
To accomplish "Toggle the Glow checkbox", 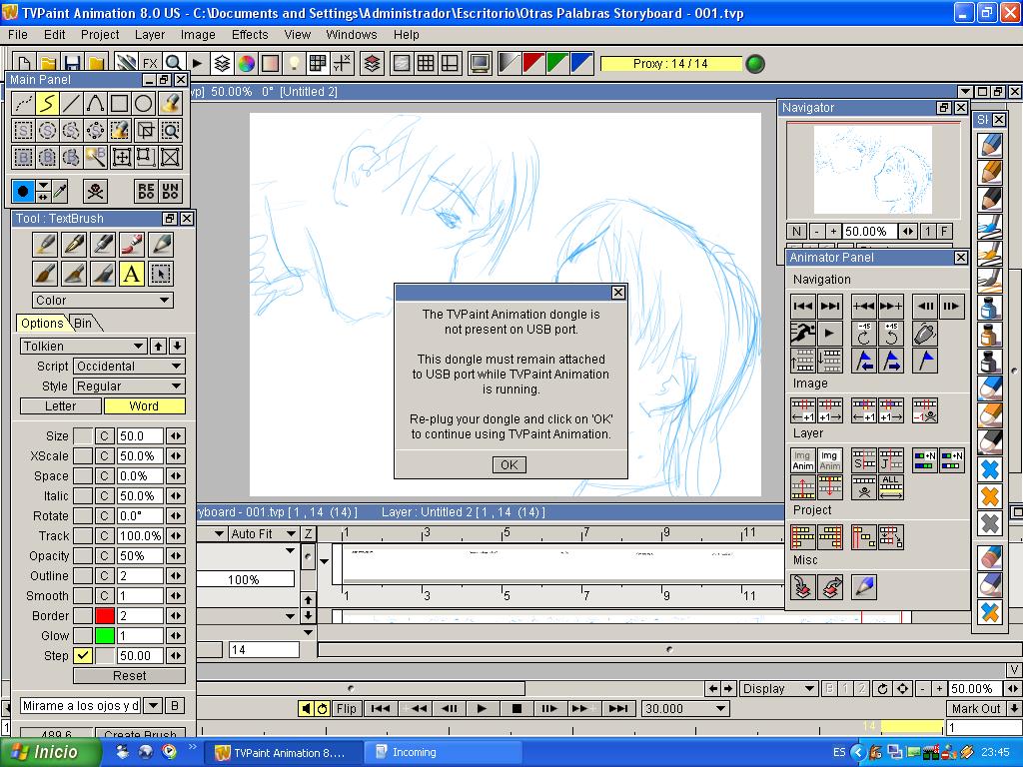I will pos(83,636).
